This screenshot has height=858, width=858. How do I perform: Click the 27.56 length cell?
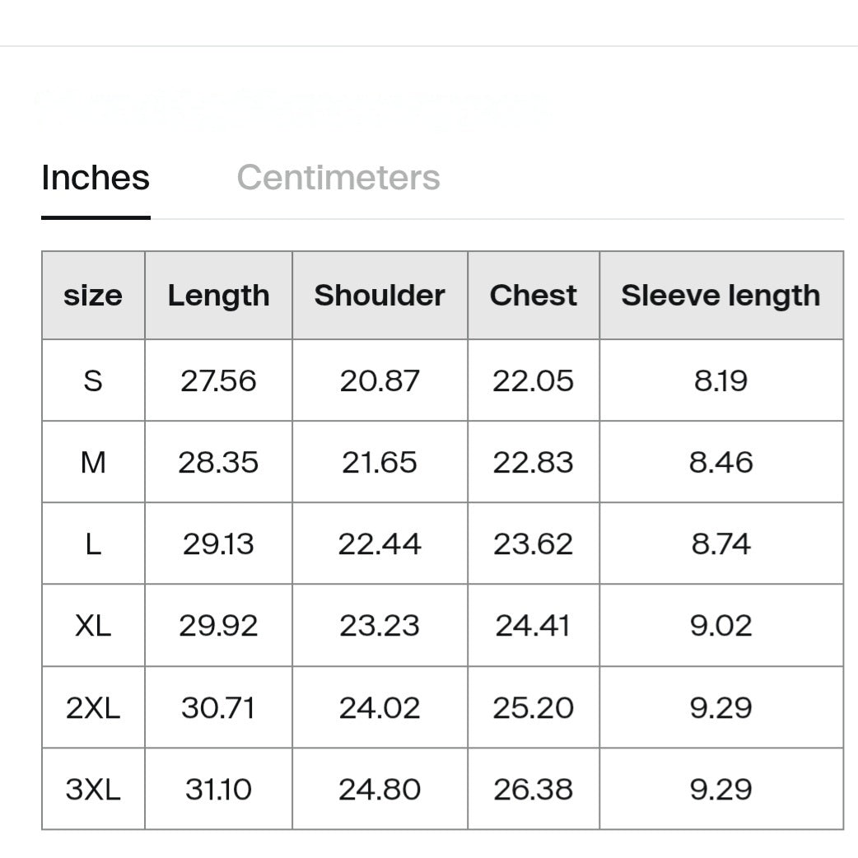[x=218, y=380]
